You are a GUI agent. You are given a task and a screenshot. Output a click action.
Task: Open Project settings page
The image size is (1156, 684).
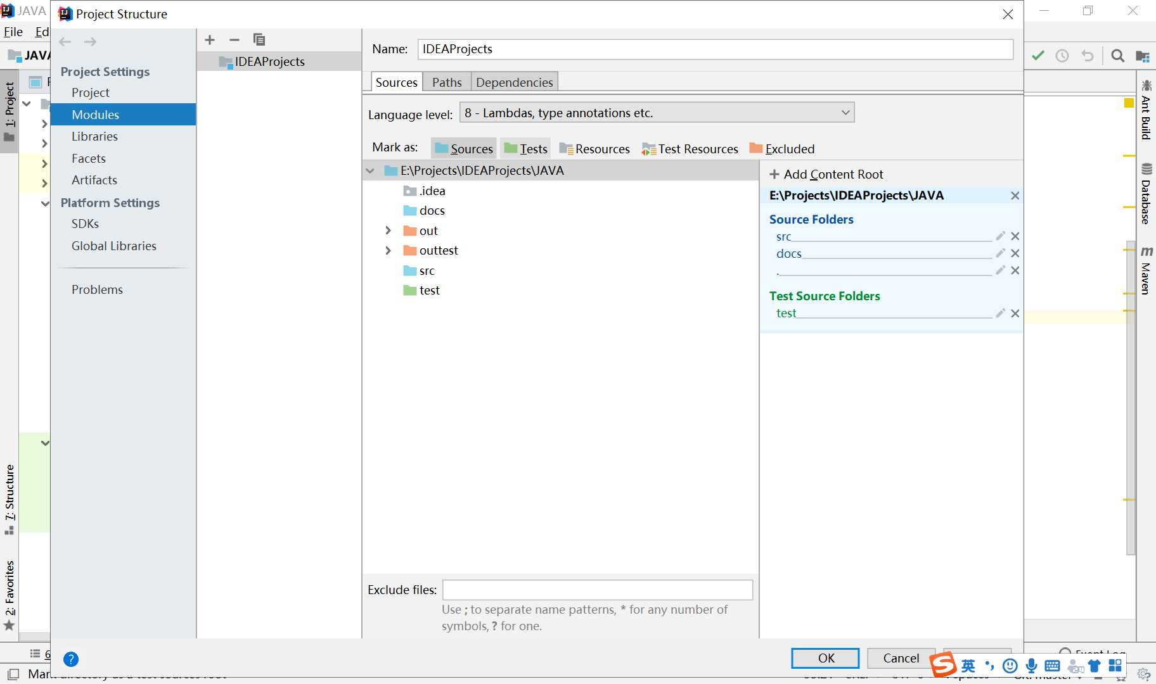click(x=91, y=92)
